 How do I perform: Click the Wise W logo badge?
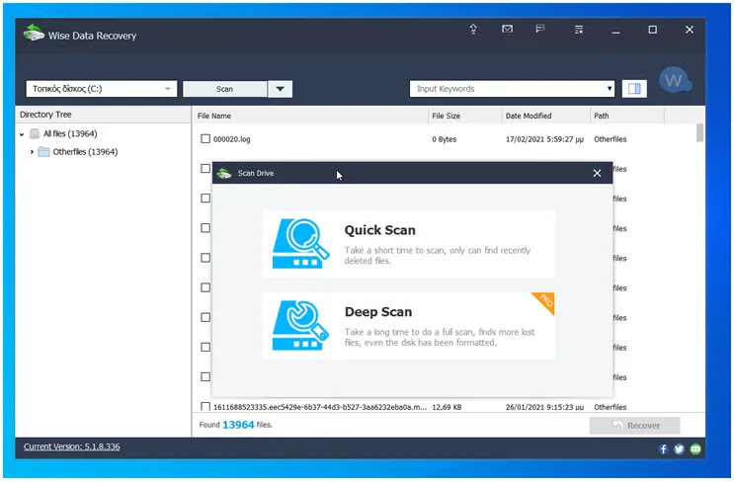(675, 80)
